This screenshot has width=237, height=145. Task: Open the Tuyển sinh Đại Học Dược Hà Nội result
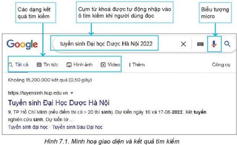click(x=59, y=103)
